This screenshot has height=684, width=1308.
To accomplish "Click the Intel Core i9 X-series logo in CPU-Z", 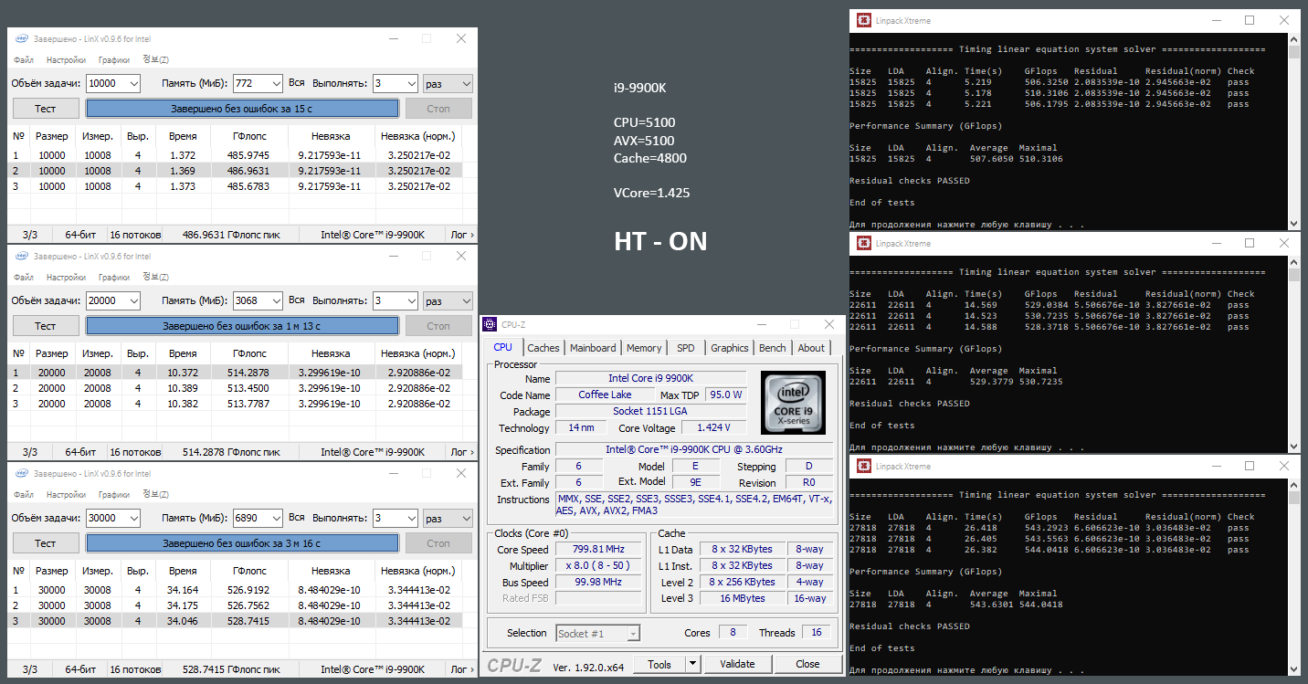I will tap(793, 403).
